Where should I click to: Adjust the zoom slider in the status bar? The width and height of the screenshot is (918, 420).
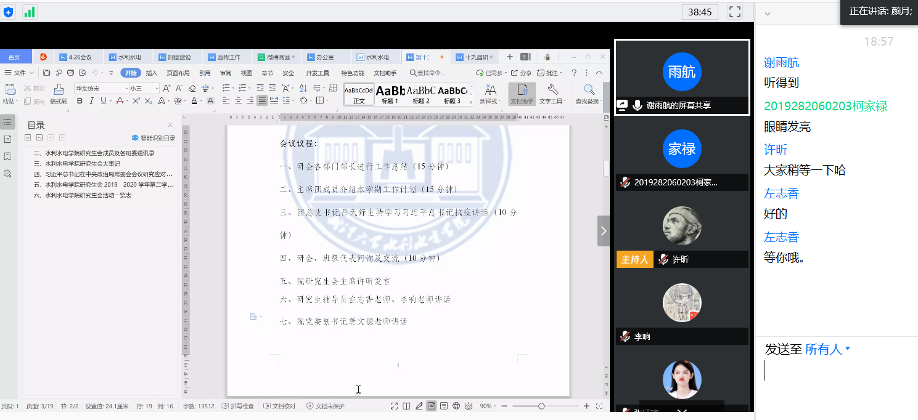tap(541, 406)
